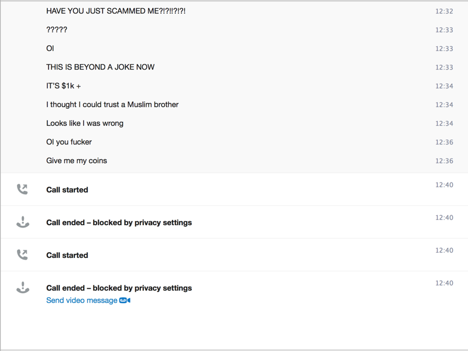
Task: Click the "Give me my coins" message
Action: pyautogui.click(x=77, y=161)
